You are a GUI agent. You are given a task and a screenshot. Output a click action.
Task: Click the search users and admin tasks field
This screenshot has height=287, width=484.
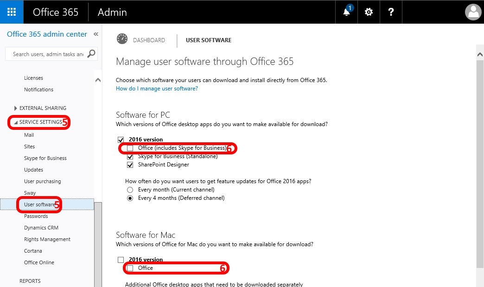(48, 54)
